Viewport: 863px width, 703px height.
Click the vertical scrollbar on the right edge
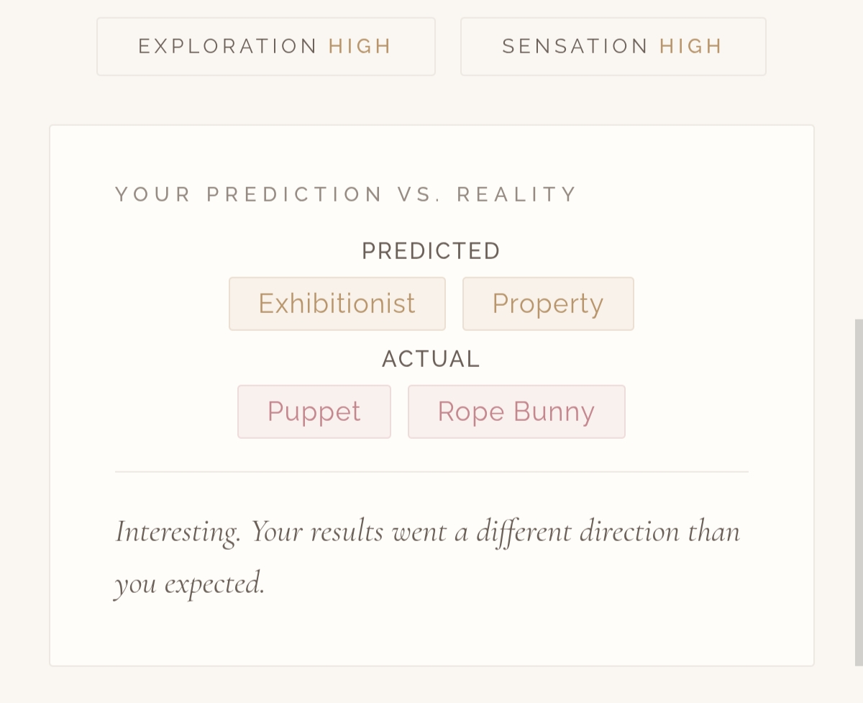click(858, 489)
